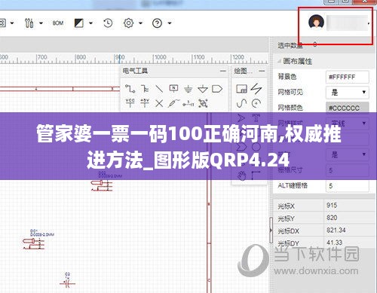This screenshot has width=377, height=293.
Task: Click the 网格颜色 label
Action: [290, 108]
